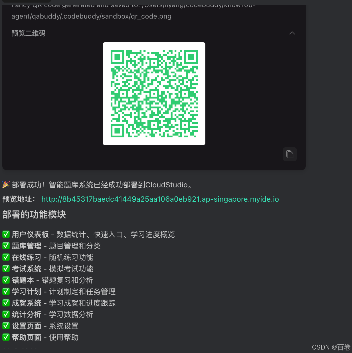Click the copy icon below the QR code
Viewport: 352px width, 353px height.
(x=290, y=154)
